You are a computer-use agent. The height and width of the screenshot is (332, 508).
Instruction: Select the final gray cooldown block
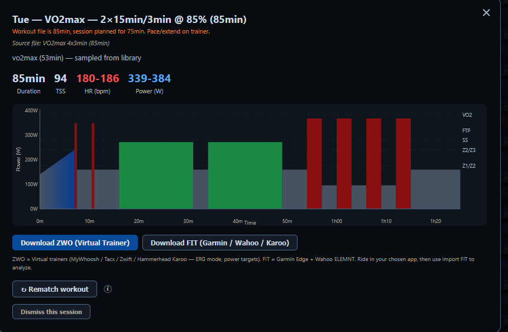[436, 189]
